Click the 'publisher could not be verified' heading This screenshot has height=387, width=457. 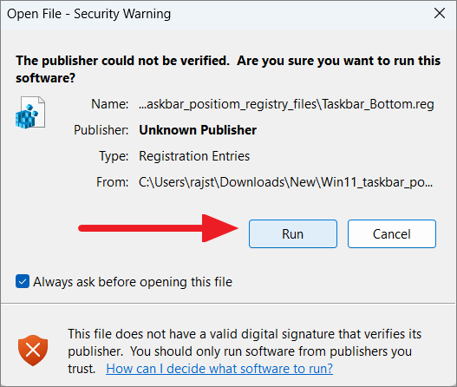(228, 69)
